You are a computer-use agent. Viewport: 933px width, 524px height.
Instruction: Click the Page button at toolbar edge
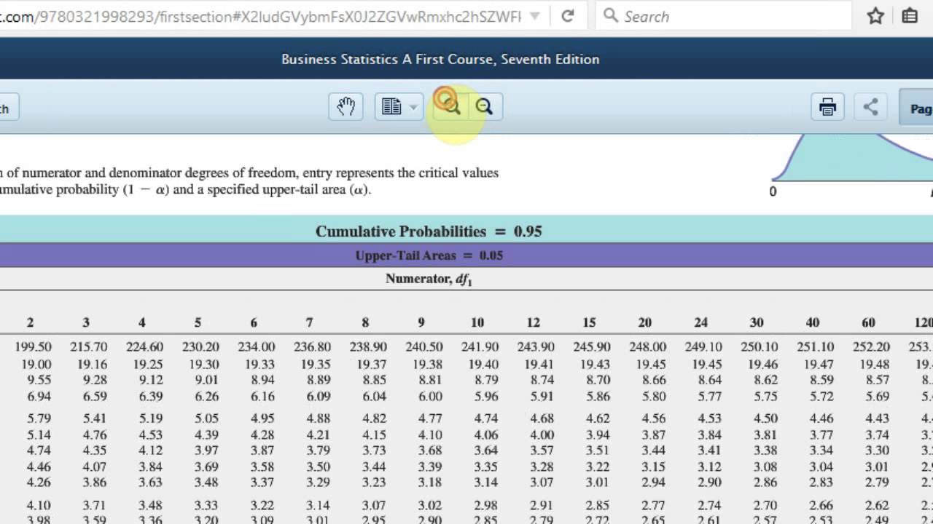[x=917, y=108]
